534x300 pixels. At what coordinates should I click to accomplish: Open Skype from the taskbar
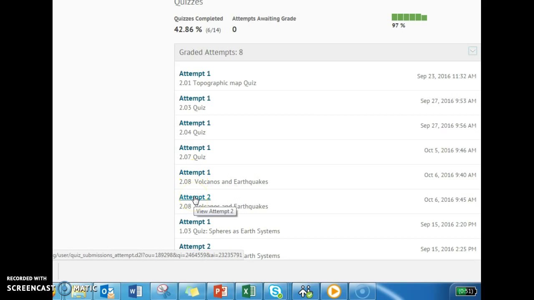click(277, 291)
